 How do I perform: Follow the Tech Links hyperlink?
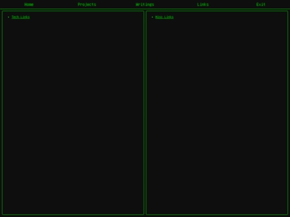20,17
